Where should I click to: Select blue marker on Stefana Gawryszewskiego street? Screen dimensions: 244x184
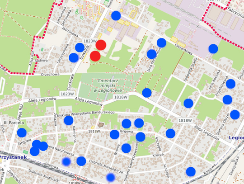point(141,137)
